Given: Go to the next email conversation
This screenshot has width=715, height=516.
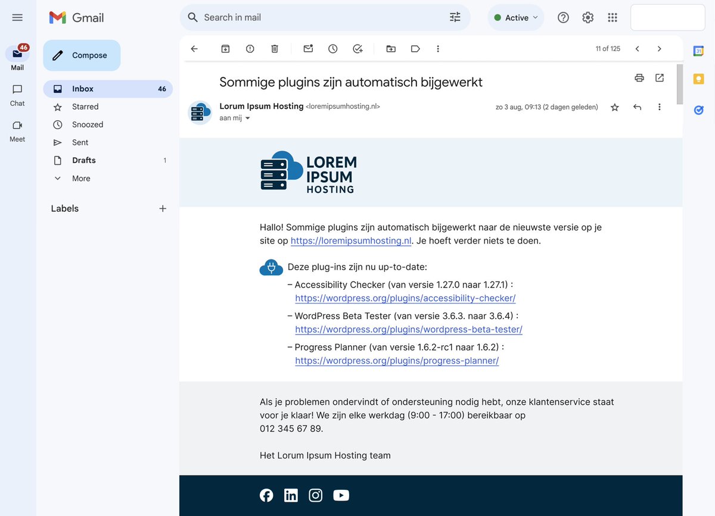Looking at the screenshot, I should point(659,49).
